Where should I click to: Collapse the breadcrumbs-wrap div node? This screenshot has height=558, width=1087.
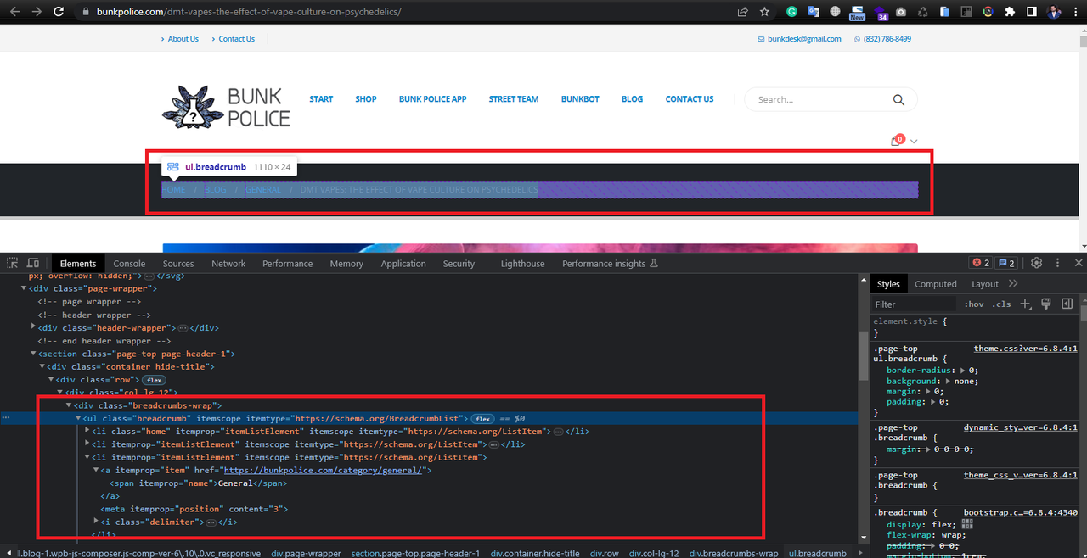coord(70,405)
